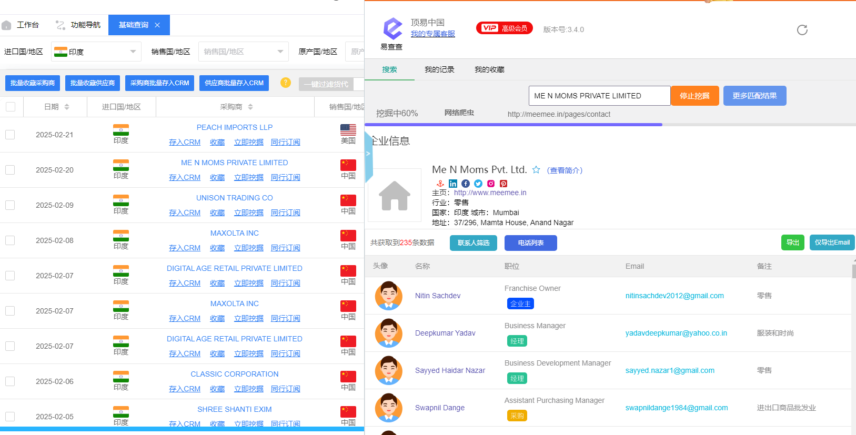Click the company search input field
Viewport: 856px width, 435px height.
tap(599, 96)
